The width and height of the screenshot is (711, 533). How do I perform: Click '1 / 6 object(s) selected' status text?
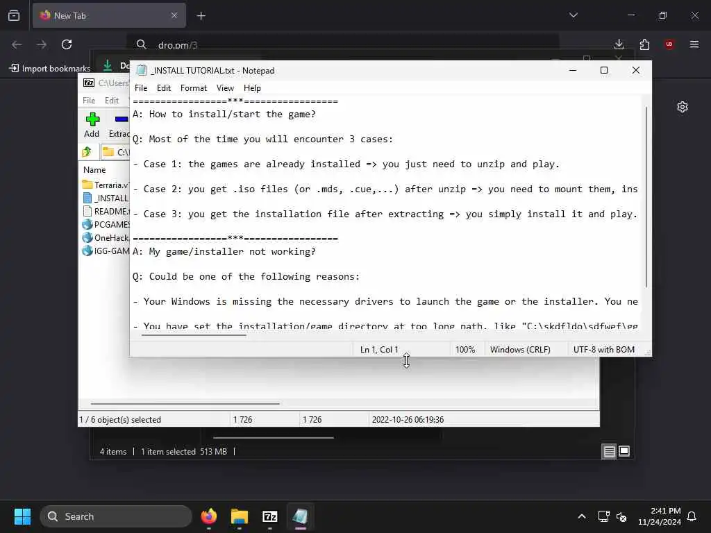tap(120, 420)
